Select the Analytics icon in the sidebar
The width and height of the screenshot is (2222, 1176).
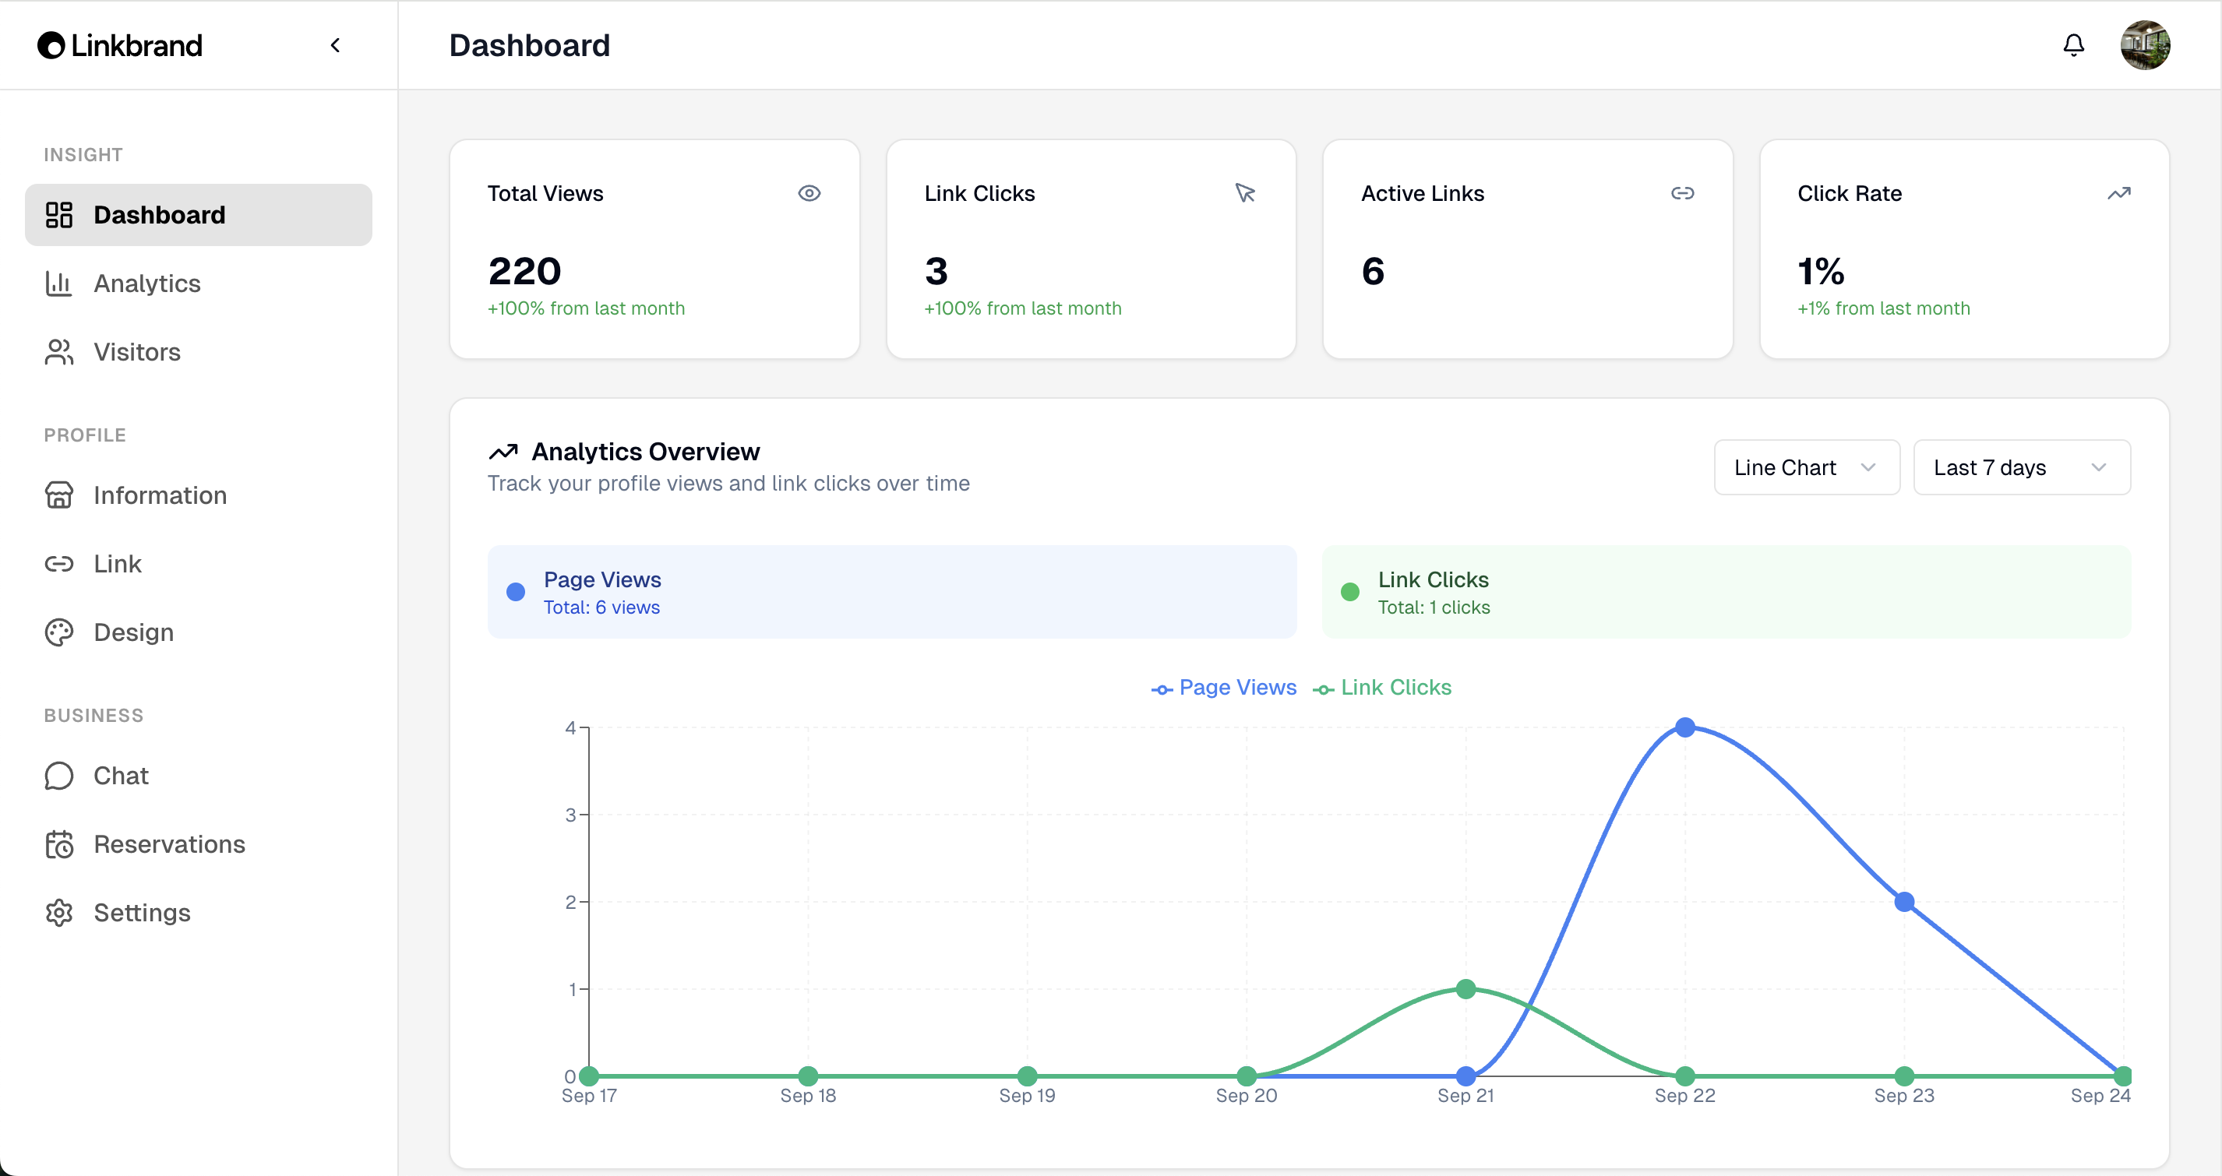58,283
